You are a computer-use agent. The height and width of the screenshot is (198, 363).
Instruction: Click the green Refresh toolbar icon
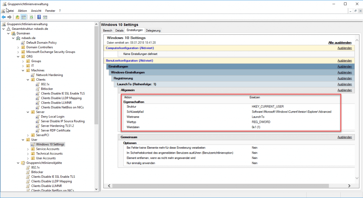pos(32,17)
